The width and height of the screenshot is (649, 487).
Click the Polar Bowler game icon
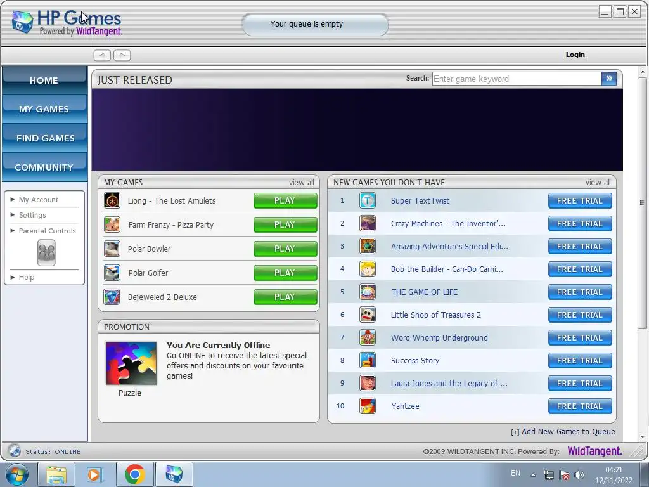click(x=112, y=249)
